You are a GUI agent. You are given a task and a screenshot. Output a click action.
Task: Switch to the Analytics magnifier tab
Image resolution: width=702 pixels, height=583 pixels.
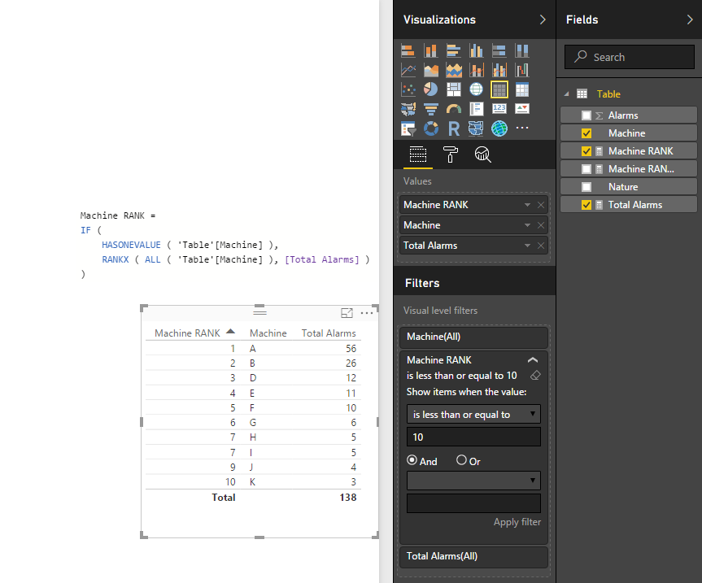[x=482, y=154]
